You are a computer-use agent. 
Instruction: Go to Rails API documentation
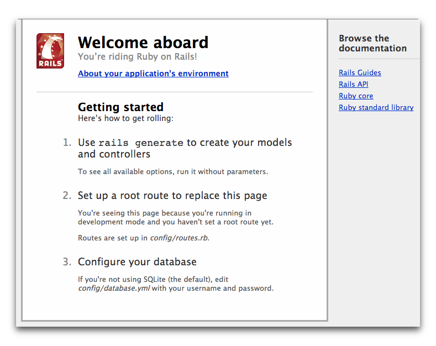(353, 84)
